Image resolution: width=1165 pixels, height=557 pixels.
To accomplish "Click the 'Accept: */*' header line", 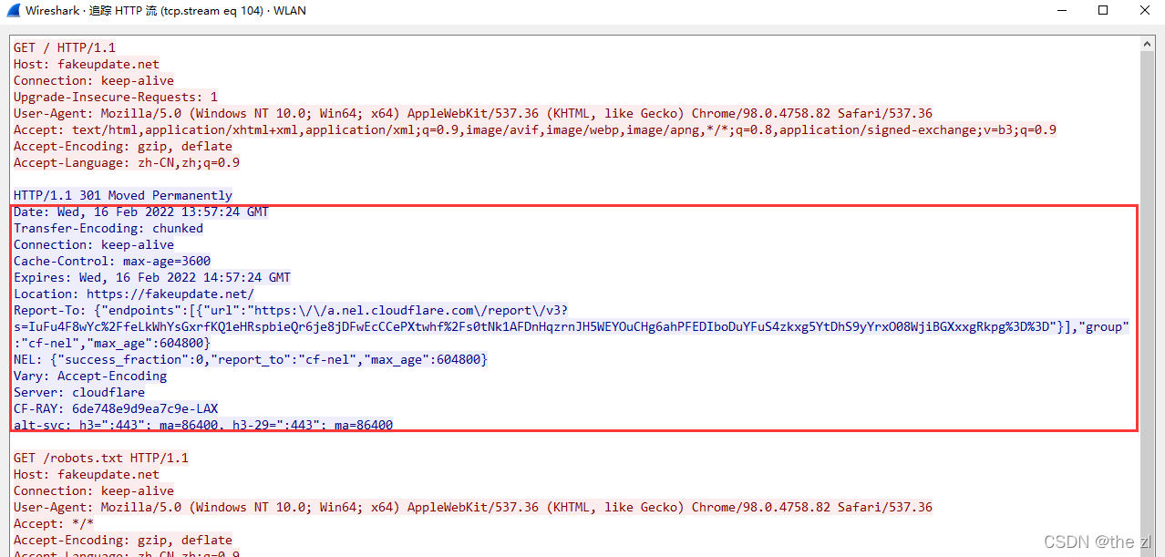I will click(x=54, y=523).
